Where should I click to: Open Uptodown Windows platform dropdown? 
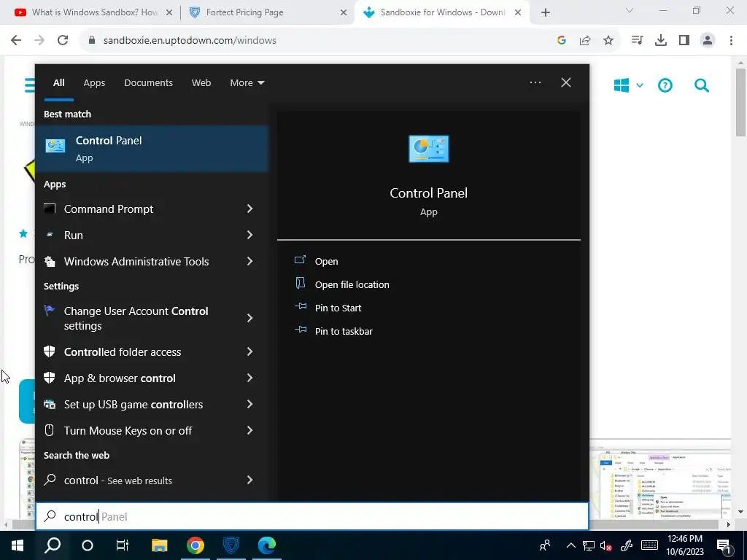628,86
